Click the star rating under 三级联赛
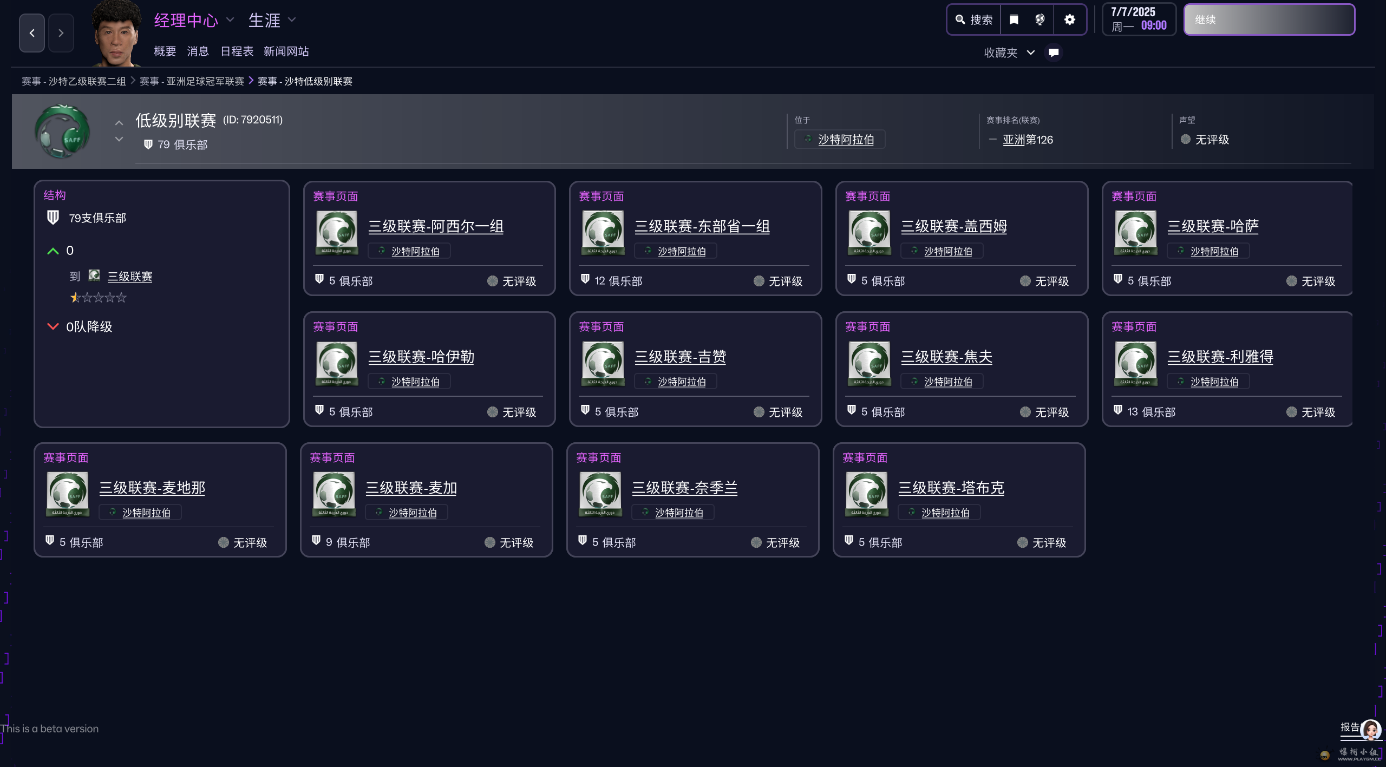 98,298
